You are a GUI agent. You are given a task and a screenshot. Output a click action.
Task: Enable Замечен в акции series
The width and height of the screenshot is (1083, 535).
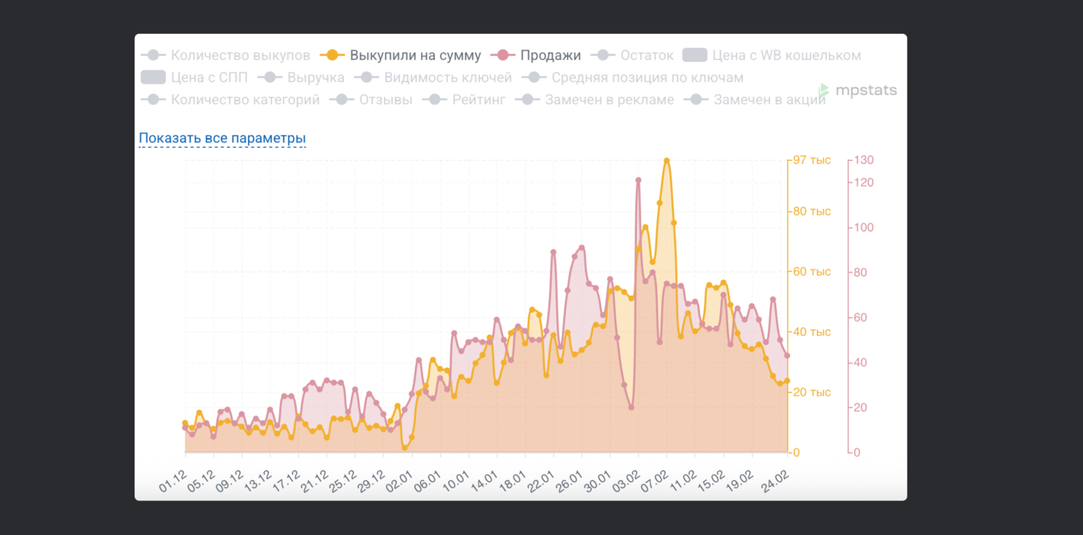(755, 99)
